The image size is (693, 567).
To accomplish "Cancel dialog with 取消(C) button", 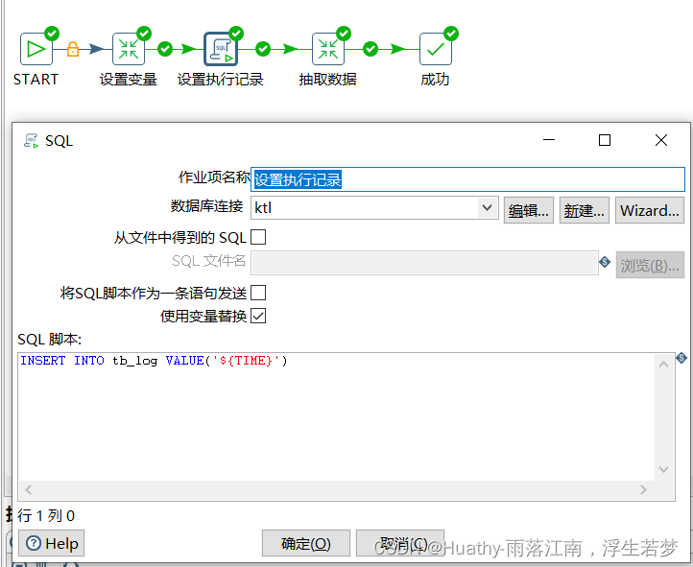I will [400, 543].
